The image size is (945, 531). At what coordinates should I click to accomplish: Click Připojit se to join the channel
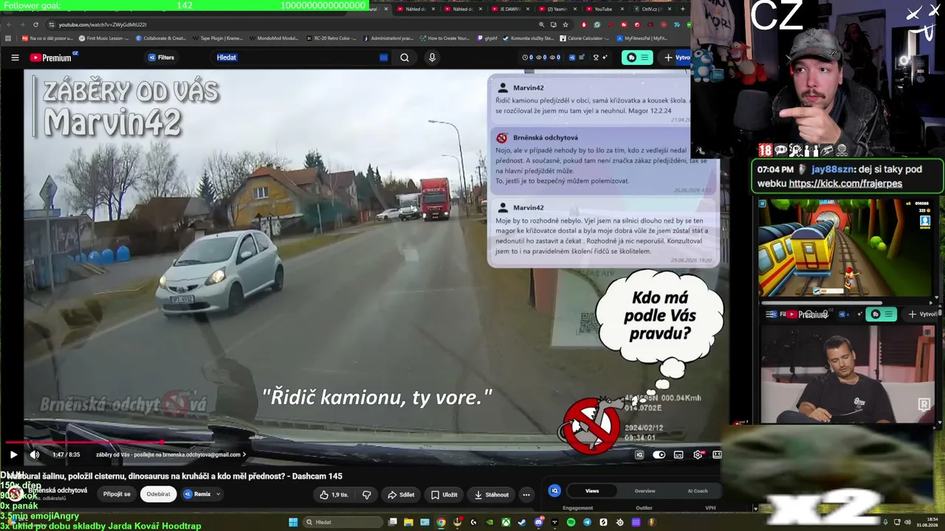click(x=117, y=494)
